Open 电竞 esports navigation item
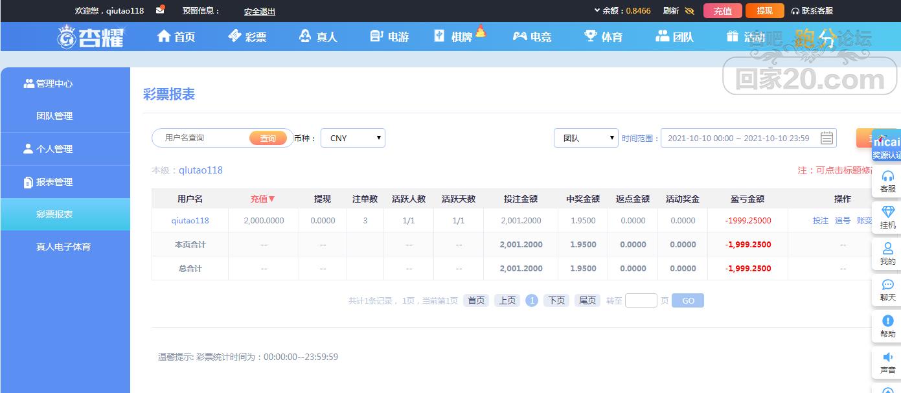This screenshot has width=901, height=393. click(532, 37)
